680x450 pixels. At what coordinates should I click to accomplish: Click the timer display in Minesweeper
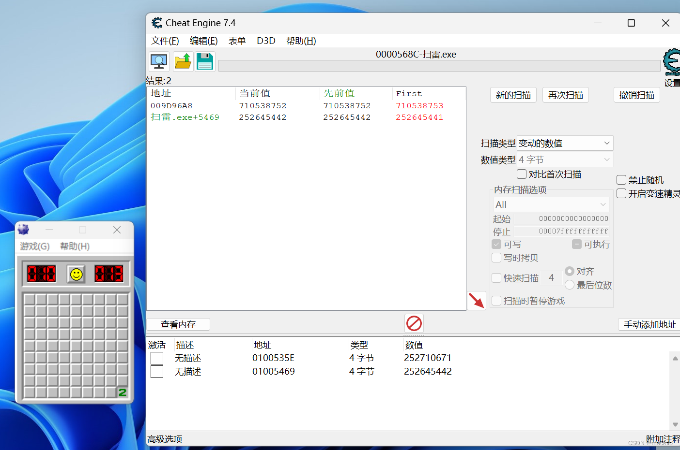pyautogui.click(x=109, y=274)
